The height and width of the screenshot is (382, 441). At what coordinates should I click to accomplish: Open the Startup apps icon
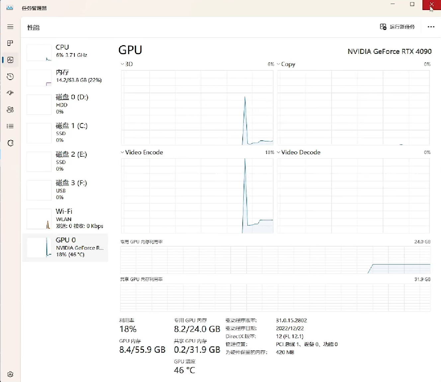[x=10, y=93]
